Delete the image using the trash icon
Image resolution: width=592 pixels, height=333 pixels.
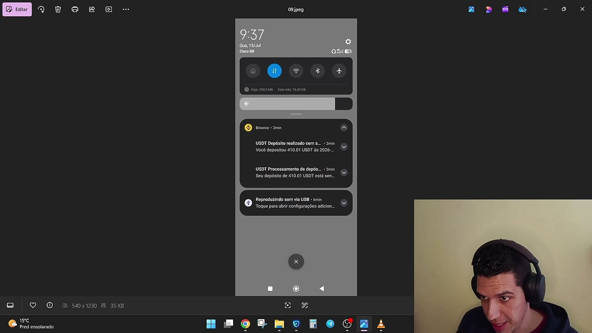tap(58, 9)
